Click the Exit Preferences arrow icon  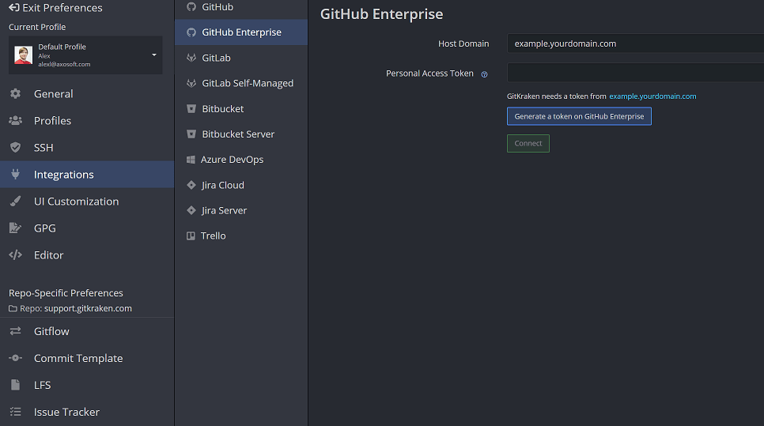[14, 8]
